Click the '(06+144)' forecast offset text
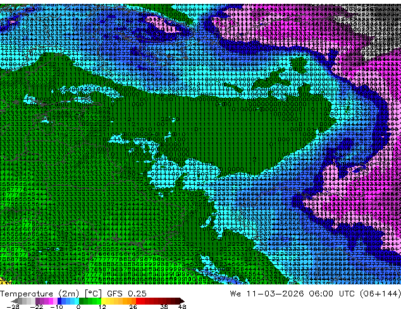This screenshot has width=401, height=309. click(380, 294)
